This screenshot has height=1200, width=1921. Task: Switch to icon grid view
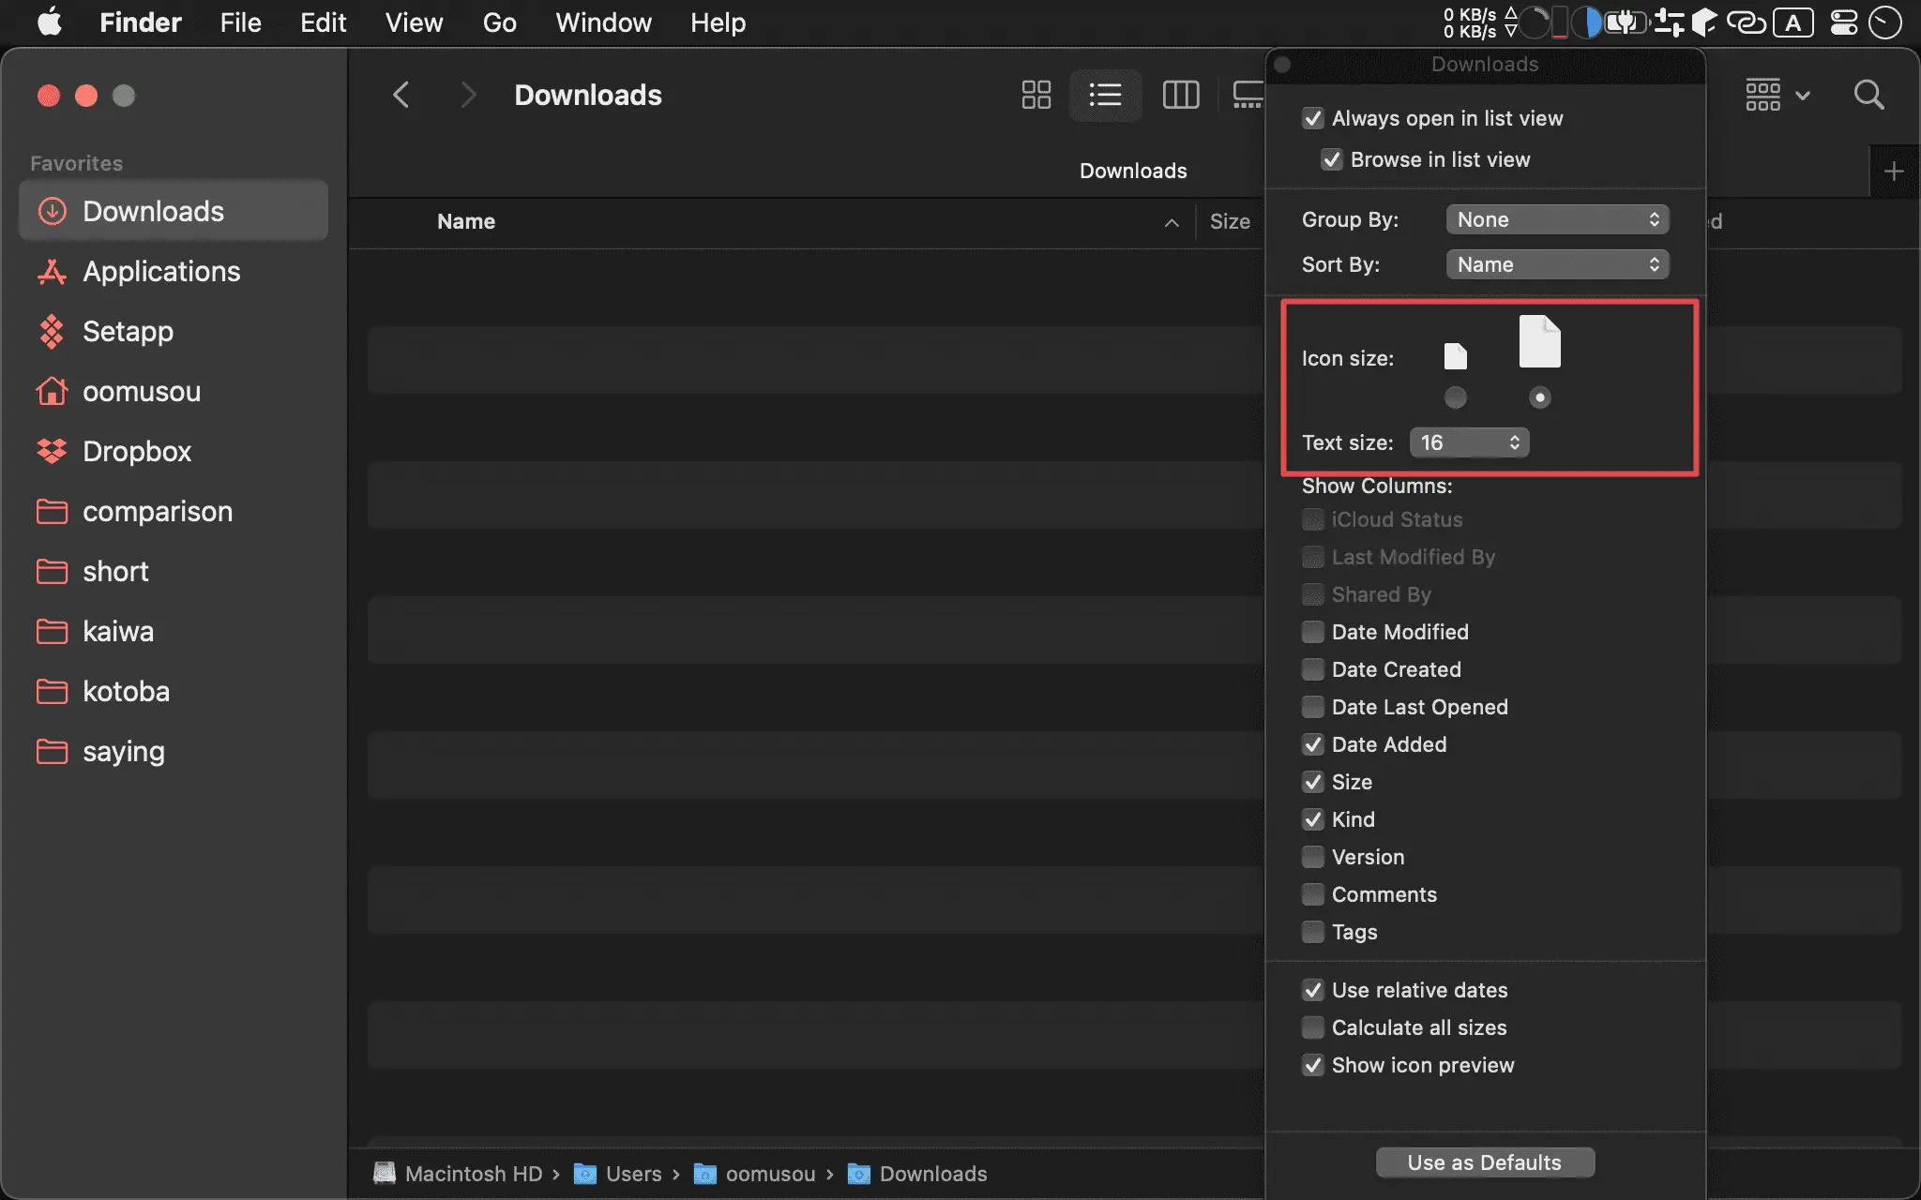1036,95
